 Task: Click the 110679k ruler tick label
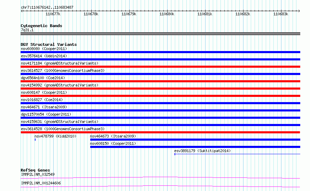129,14
